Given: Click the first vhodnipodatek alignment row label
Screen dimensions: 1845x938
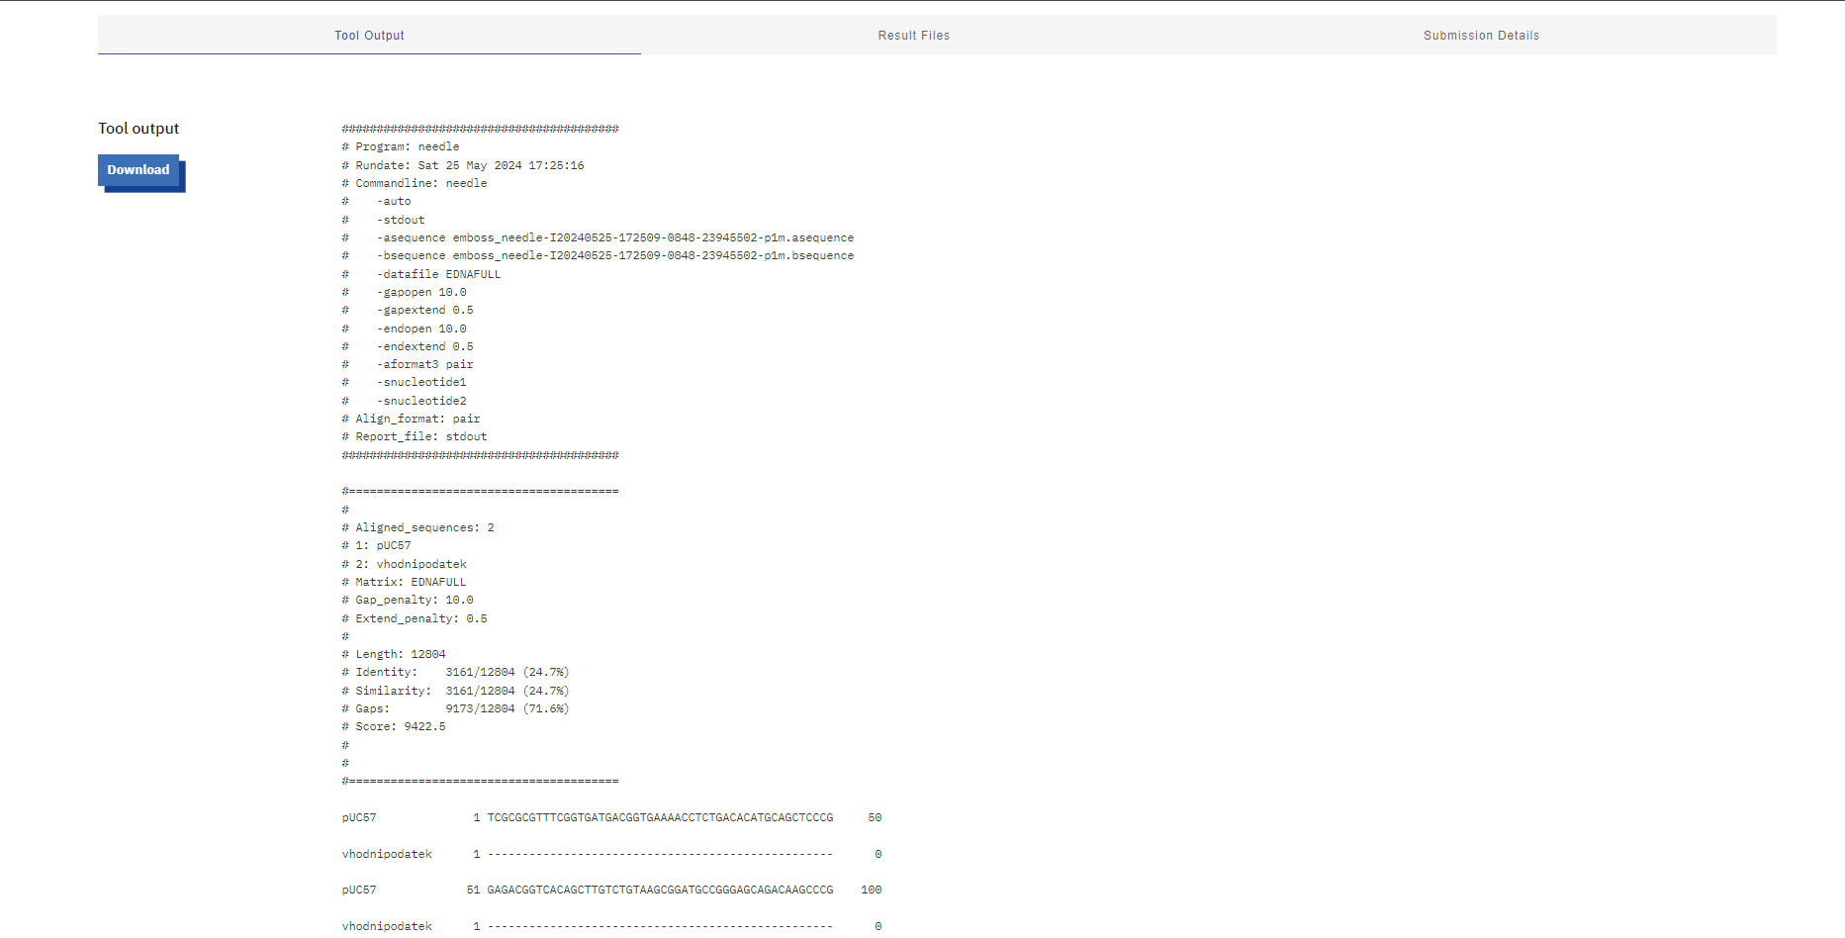Looking at the screenshot, I should click(387, 854).
